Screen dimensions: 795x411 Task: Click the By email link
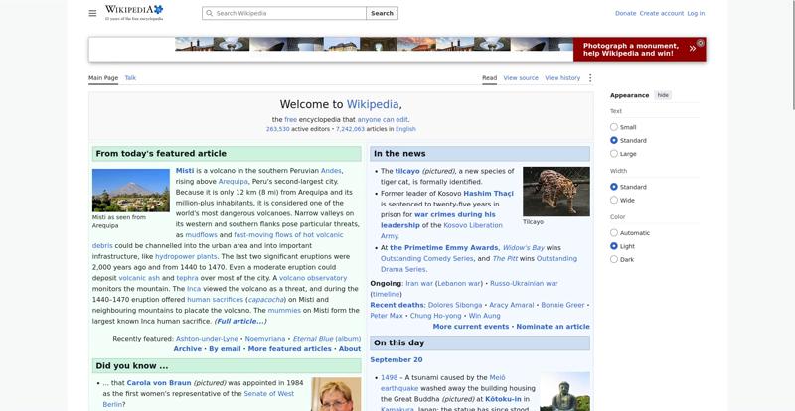(x=225, y=349)
